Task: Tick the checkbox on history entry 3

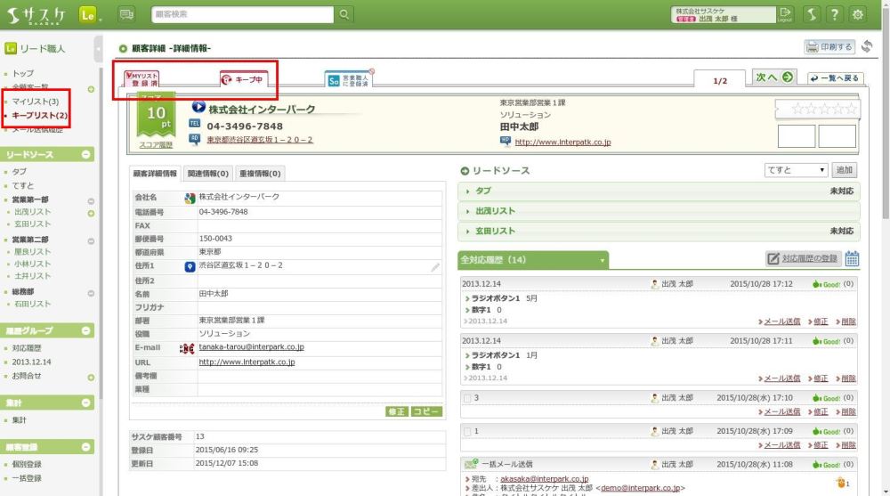Action: click(468, 398)
